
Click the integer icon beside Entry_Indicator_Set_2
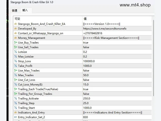pos(16,117)
